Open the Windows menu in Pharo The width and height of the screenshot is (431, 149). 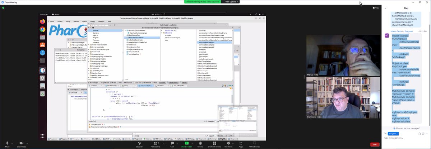101,21
